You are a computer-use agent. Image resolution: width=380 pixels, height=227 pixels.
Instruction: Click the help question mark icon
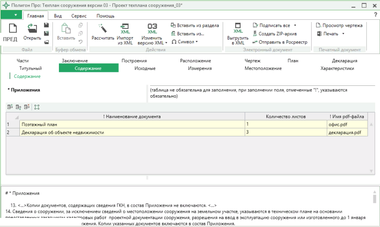coord(375,15)
